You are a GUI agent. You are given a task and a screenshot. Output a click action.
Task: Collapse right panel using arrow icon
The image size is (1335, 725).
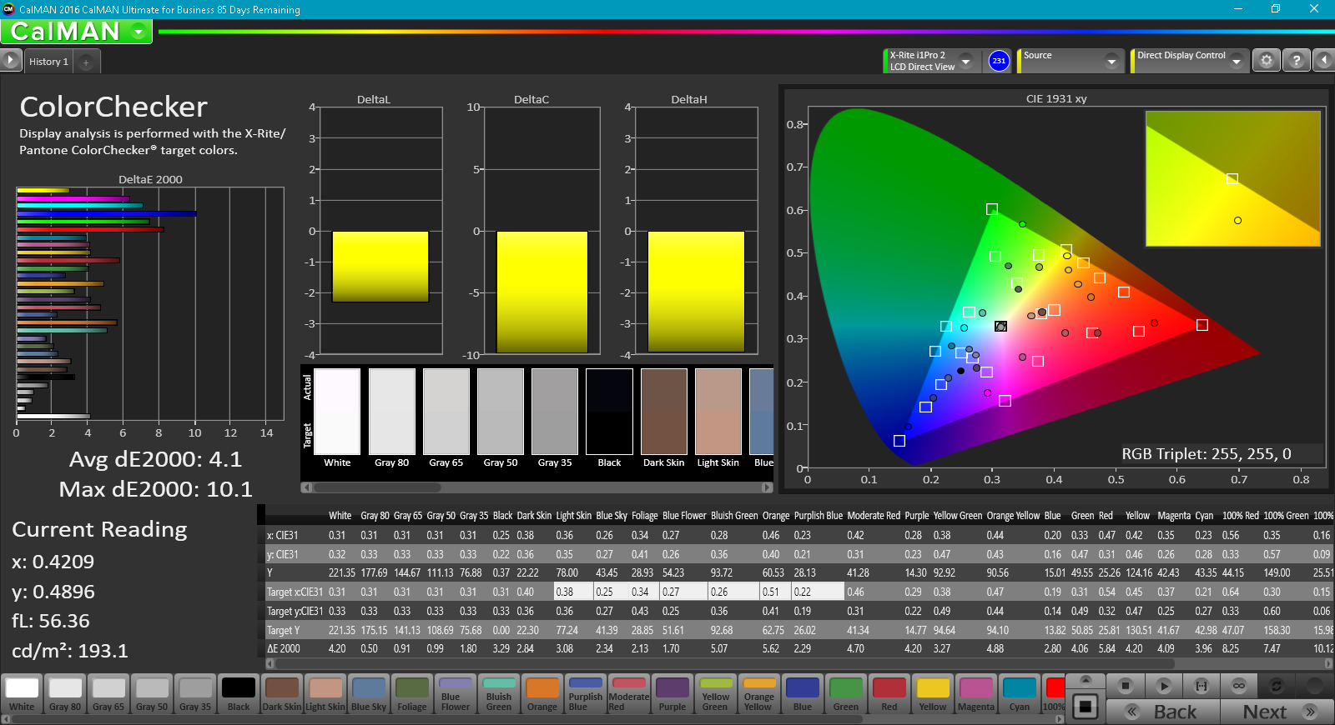pyautogui.click(x=1323, y=60)
